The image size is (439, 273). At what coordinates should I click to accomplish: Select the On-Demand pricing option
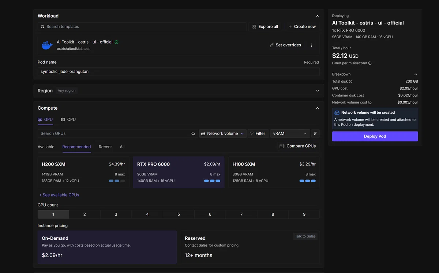click(x=107, y=247)
